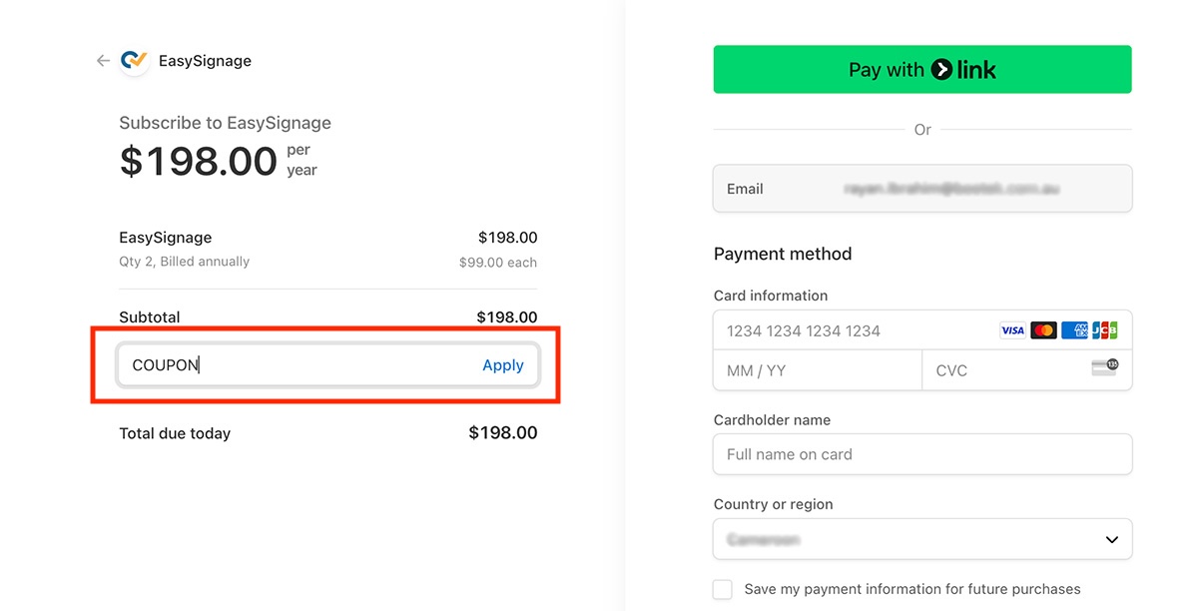Click the Mastercard icon

pos(1043,330)
